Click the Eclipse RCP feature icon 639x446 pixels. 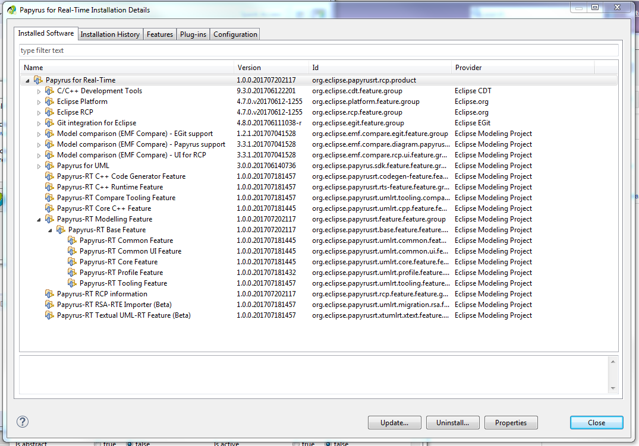tap(49, 112)
